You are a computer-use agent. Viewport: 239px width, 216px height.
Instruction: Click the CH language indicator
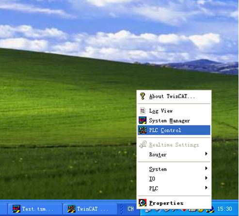[x=130, y=209]
